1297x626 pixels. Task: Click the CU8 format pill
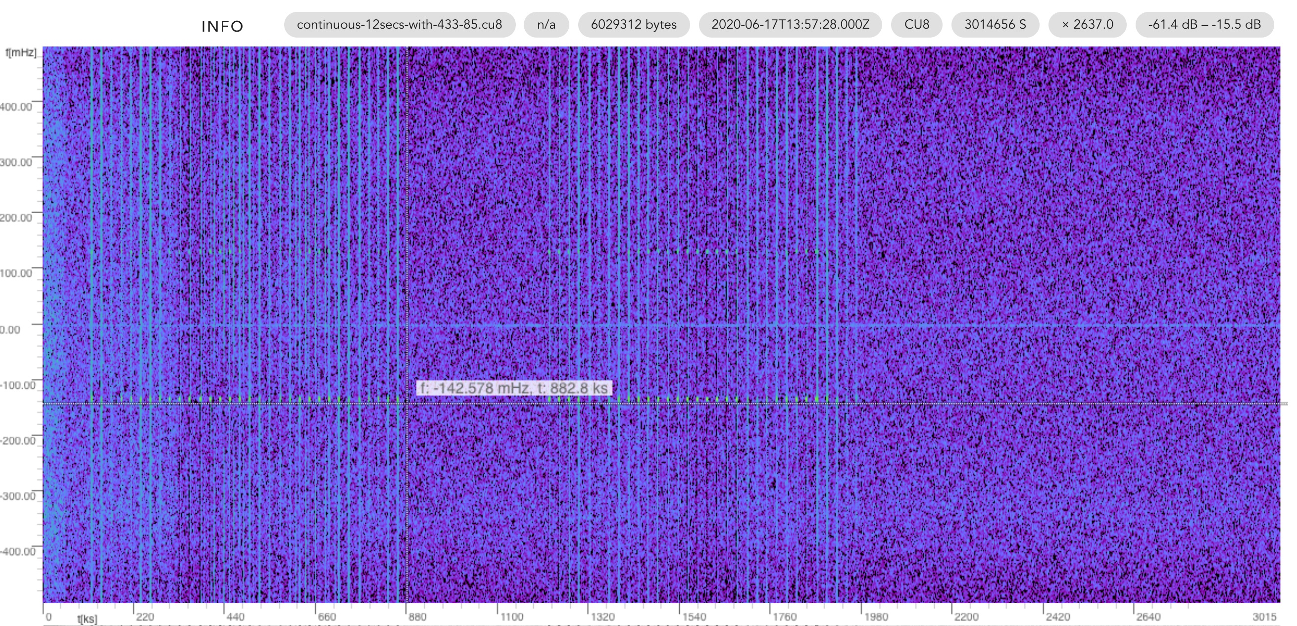[916, 25]
